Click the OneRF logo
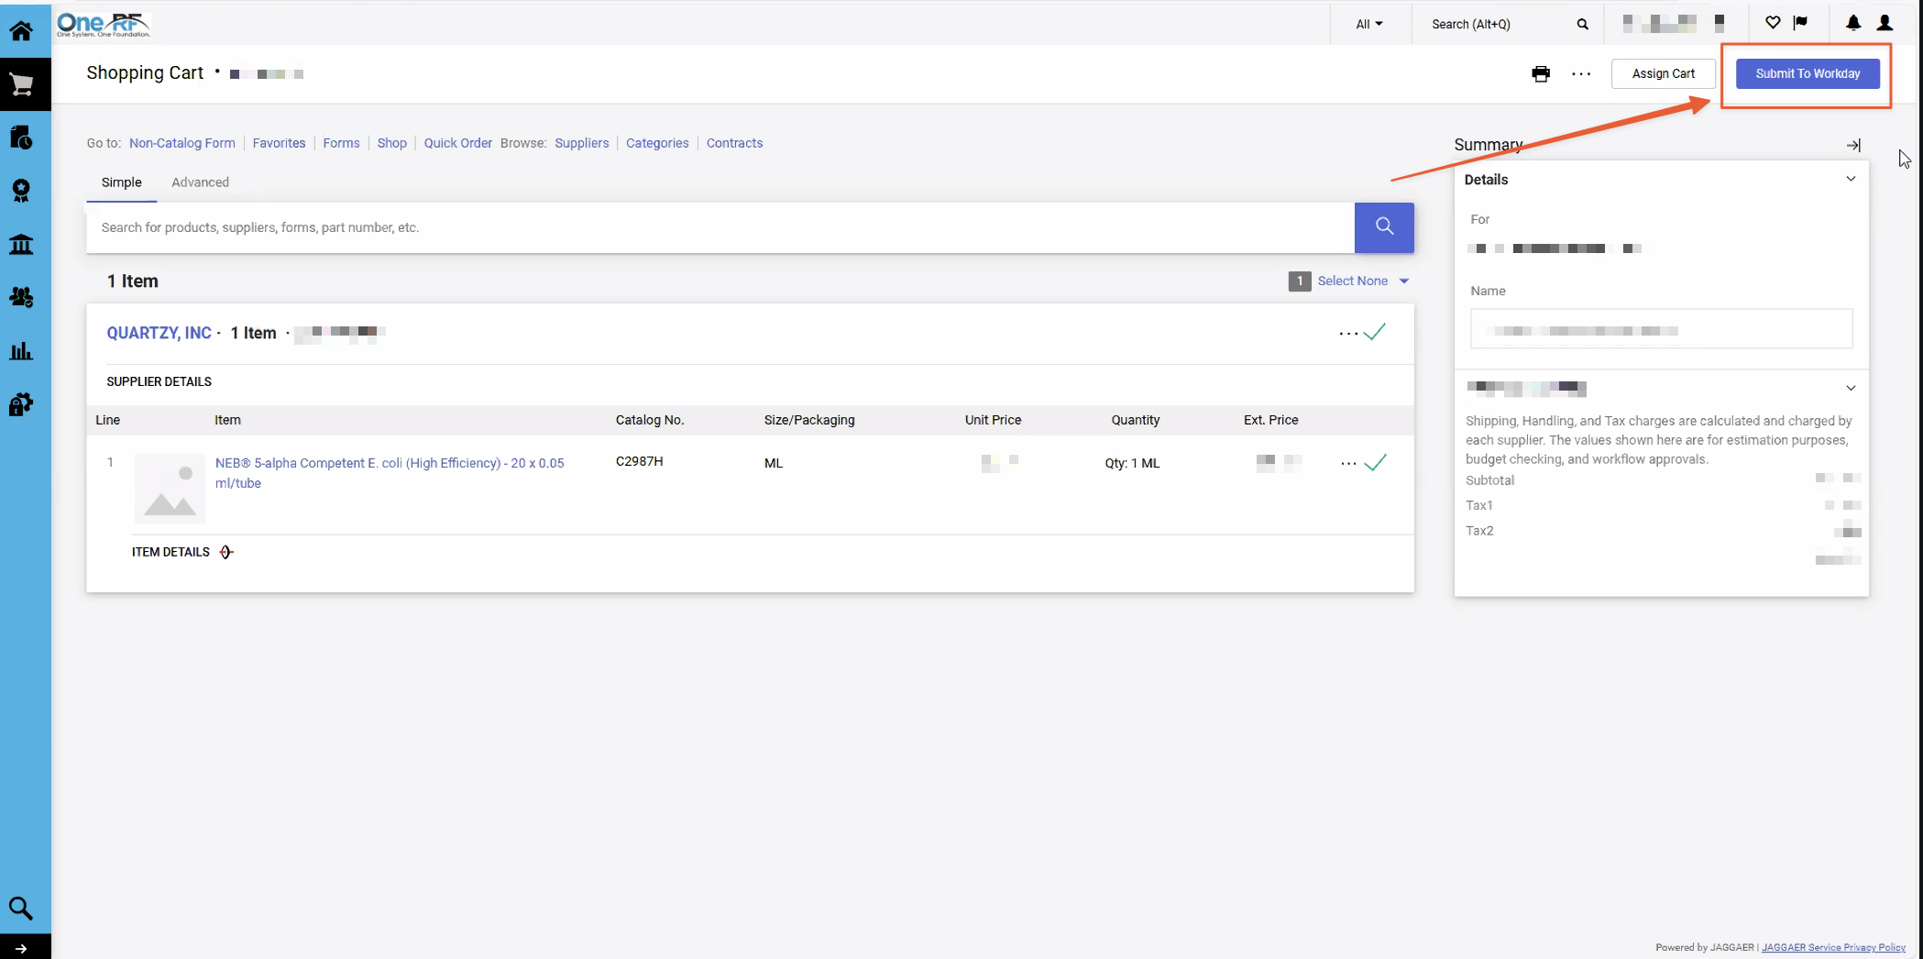This screenshot has width=1923, height=959. [x=103, y=25]
